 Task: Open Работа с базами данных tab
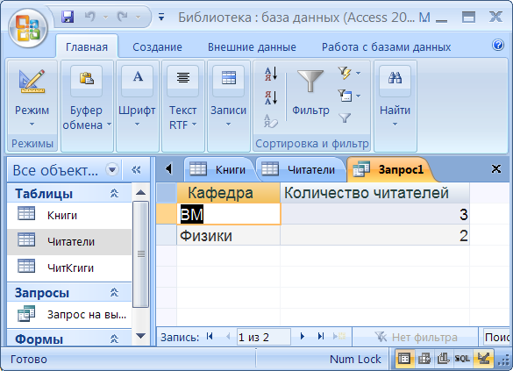point(386,47)
